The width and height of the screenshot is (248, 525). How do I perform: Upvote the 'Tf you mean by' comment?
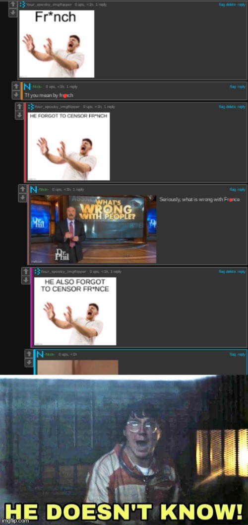pos(16,86)
